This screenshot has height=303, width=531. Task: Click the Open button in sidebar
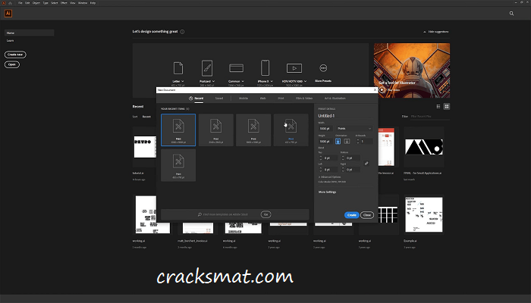[x=12, y=64]
